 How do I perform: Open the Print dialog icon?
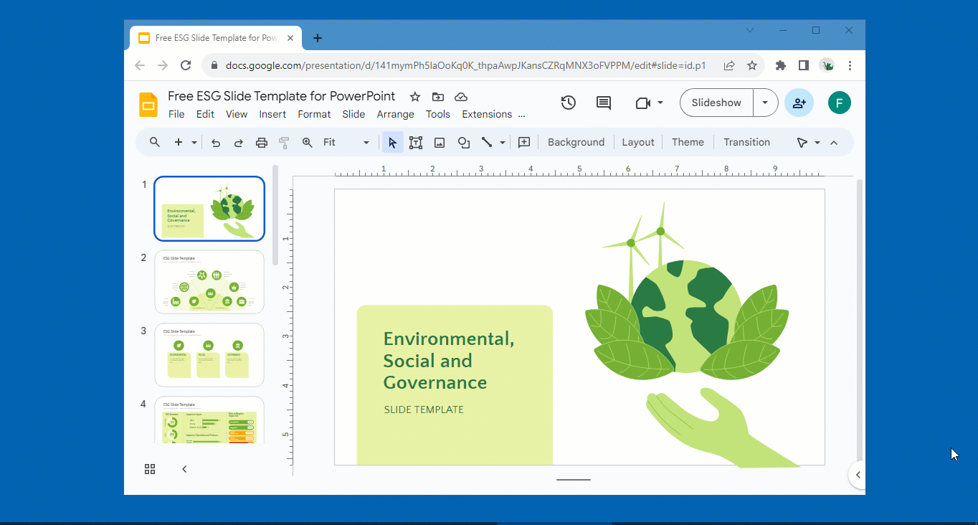[x=261, y=142]
